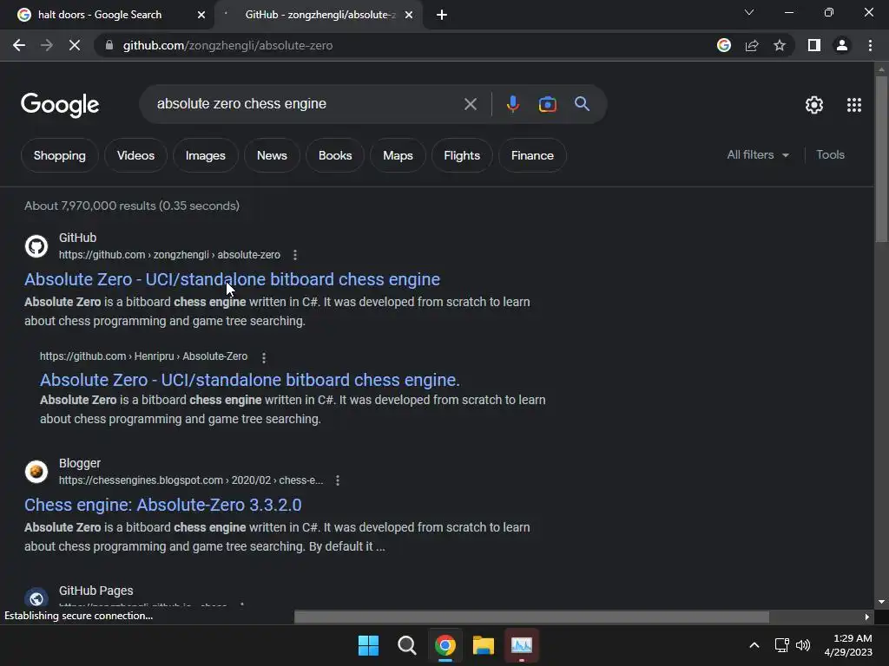Click the scroll-down arrow of vertical scrollbar
The width and height of the screenshot is (889, 666).
coord(881,602)
